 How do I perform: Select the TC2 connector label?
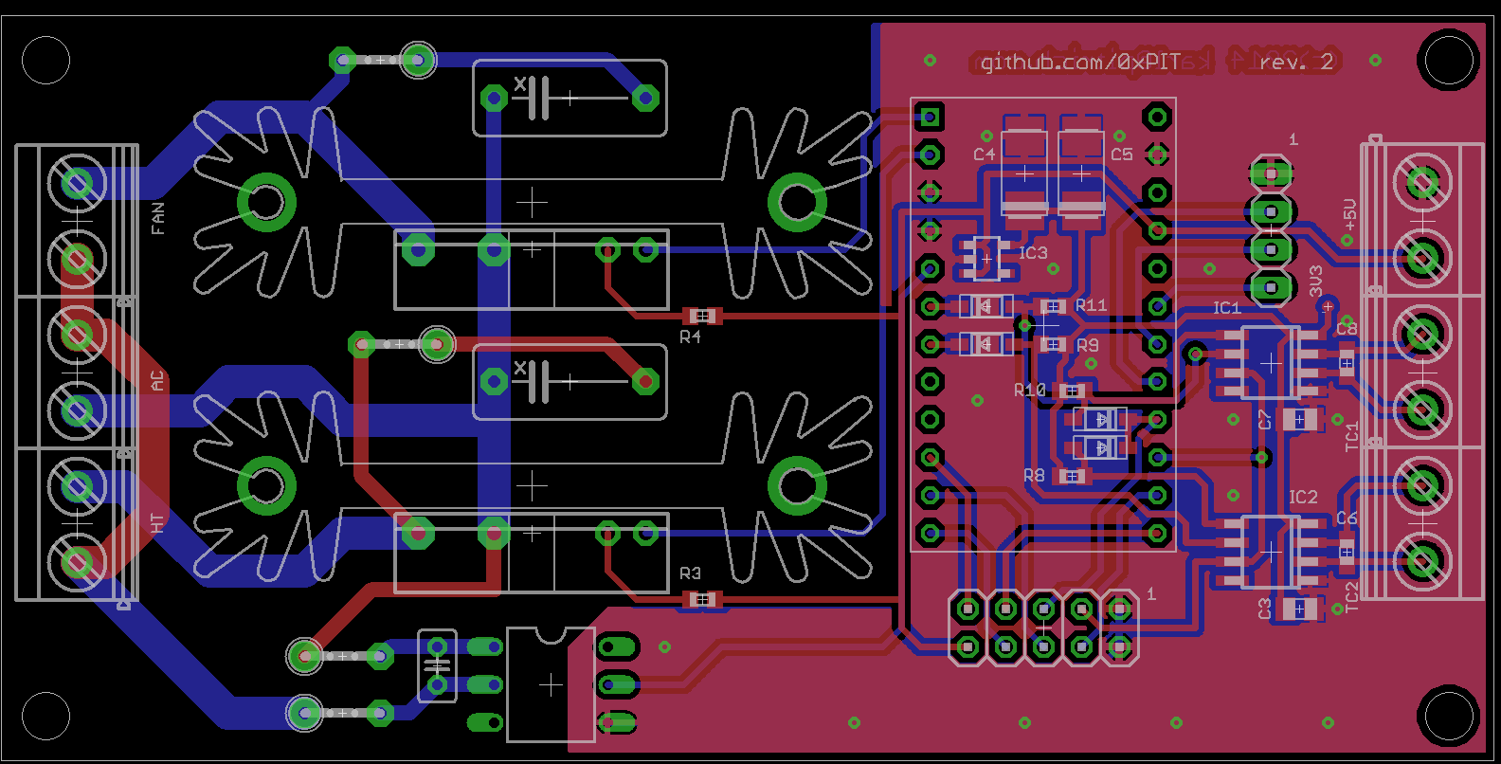pyautogui.click(x=1352, y=597)
